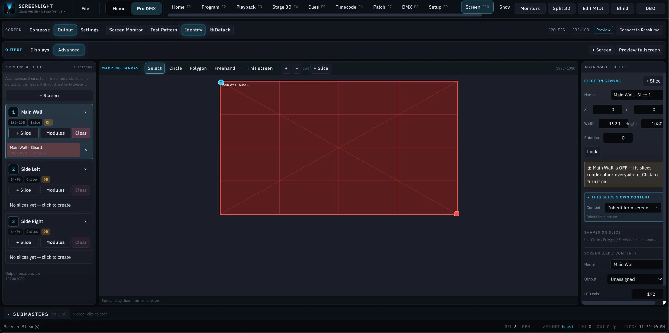Click Connect to Resolume
Screen dimensions: 669x333
pyautogui.click(x=639, y=30)
